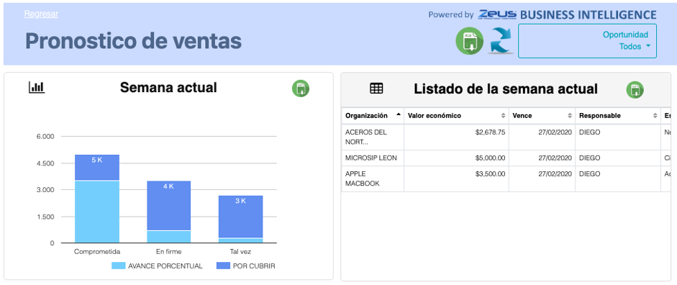Click the large green XLS export icon in header
Viewport: 677px width, 285px height.
[x=469, y=40]
